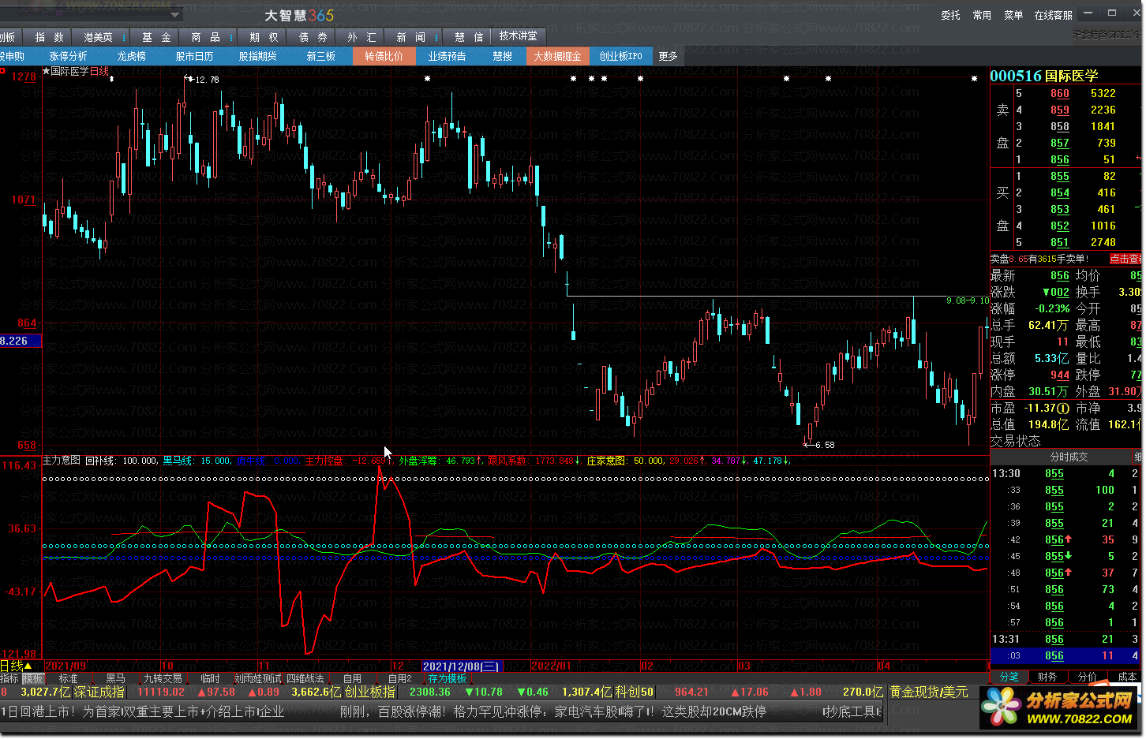Select the 临时 template tab

(210, 678)
